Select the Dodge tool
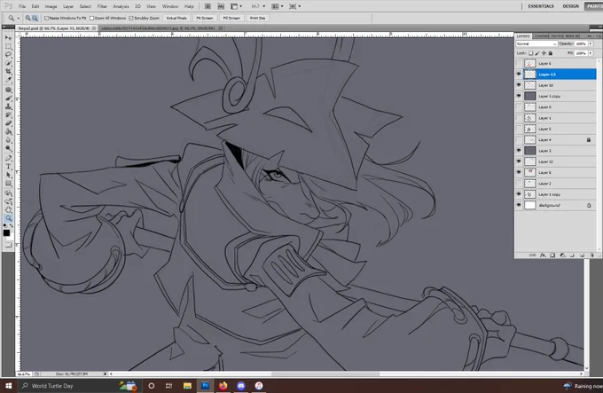 tap(8, 148)
